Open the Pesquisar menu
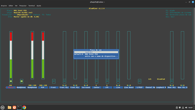The height and width of the screenshot is (110, 195). point(23,6)
